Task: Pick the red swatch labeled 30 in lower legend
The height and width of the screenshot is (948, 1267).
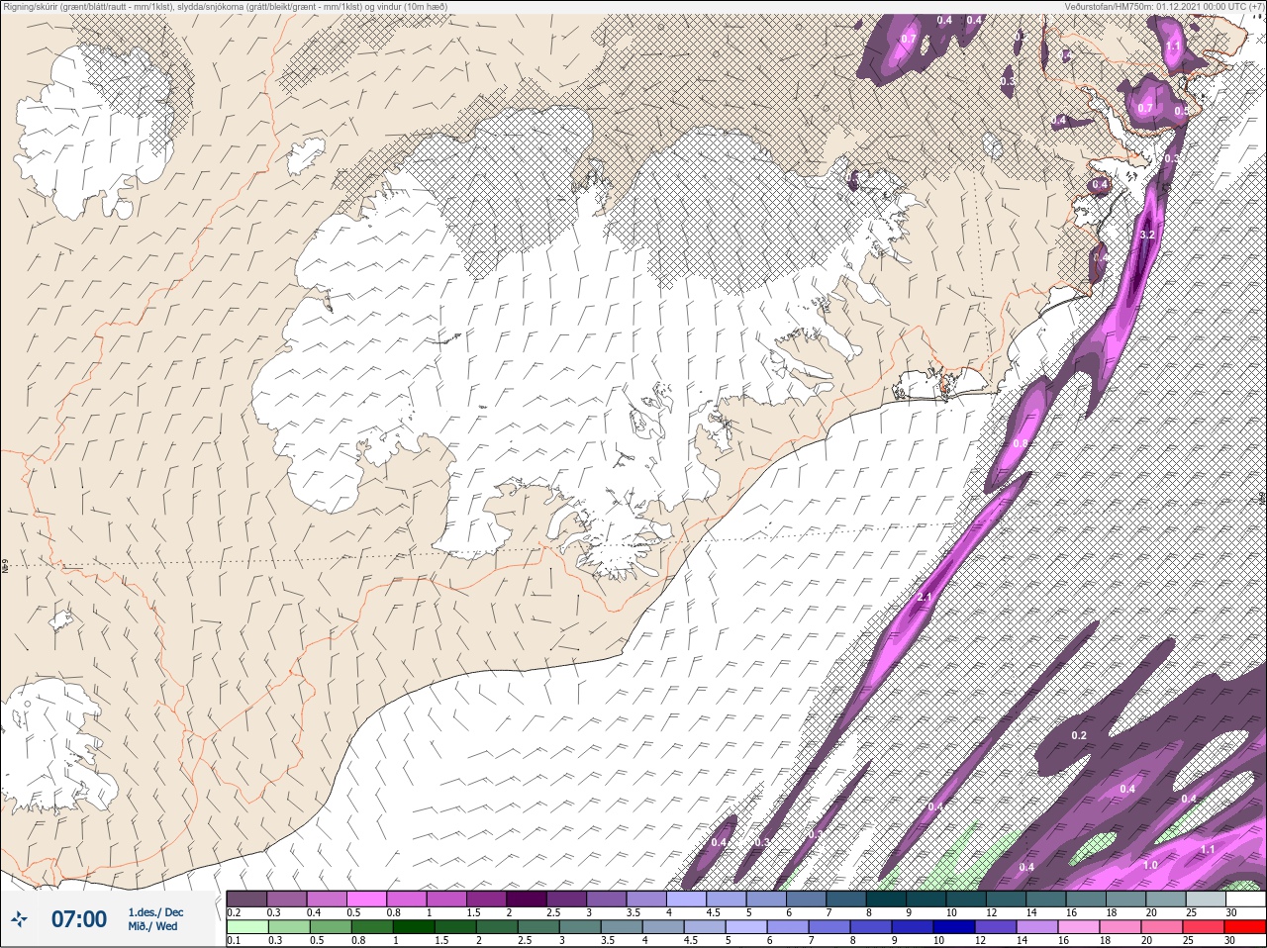Action: click(x=1244, y=927)
